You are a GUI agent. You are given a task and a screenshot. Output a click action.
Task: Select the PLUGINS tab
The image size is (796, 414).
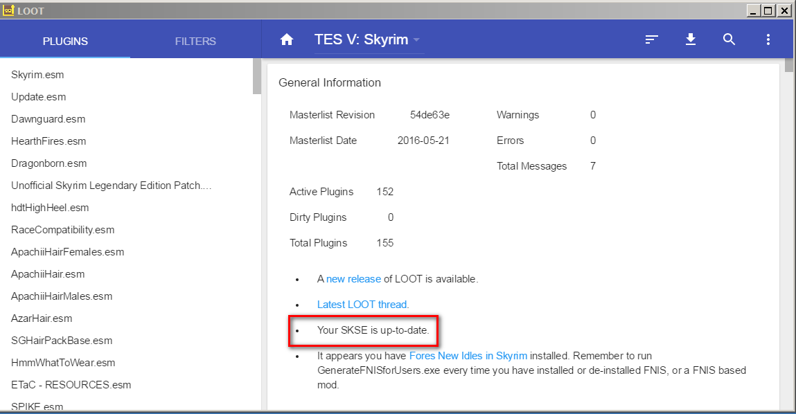[x=64, y=41]
